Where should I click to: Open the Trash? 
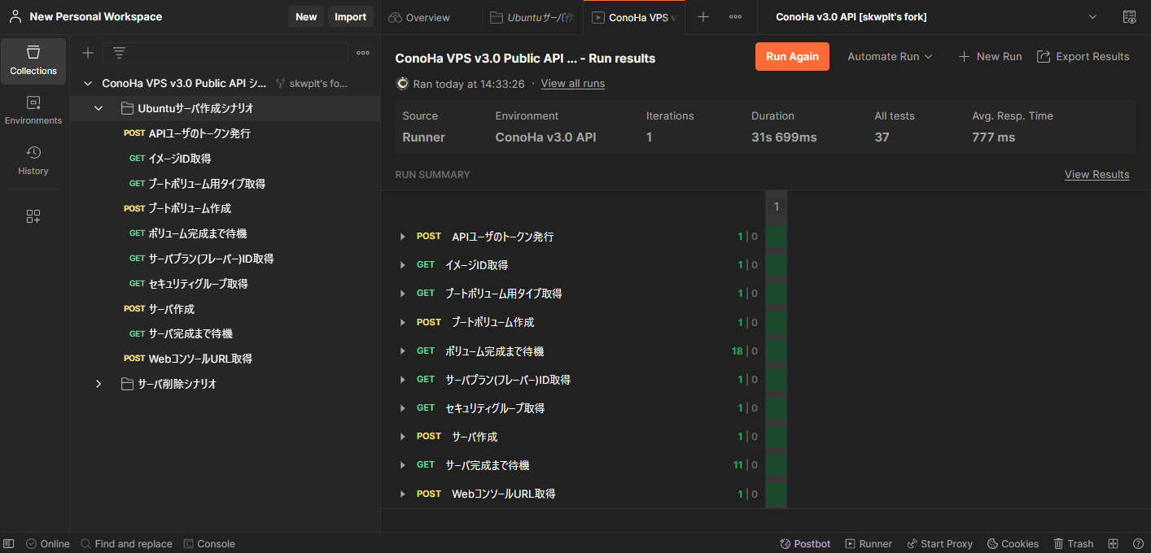click(x=1073, y=543)
